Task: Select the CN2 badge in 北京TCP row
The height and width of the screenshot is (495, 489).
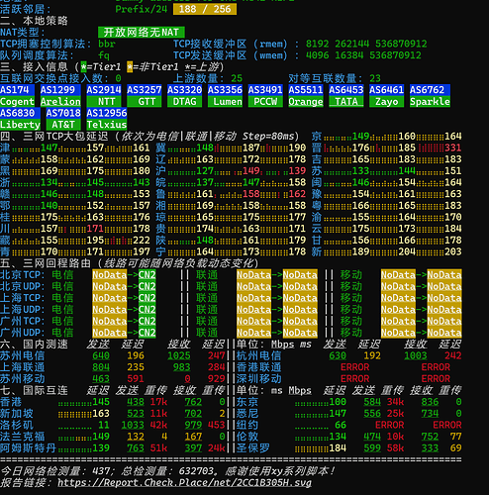Action: [147, 275]
